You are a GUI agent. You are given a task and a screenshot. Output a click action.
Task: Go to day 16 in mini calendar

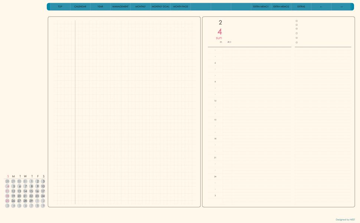[37, 191]
